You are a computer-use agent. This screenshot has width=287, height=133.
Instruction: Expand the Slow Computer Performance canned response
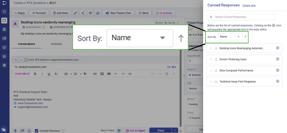(x=211, y=70)
